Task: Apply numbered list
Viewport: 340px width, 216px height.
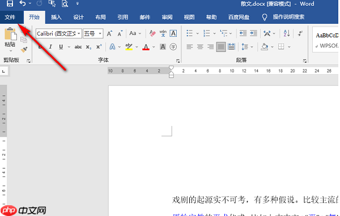Action: (206, 33)
